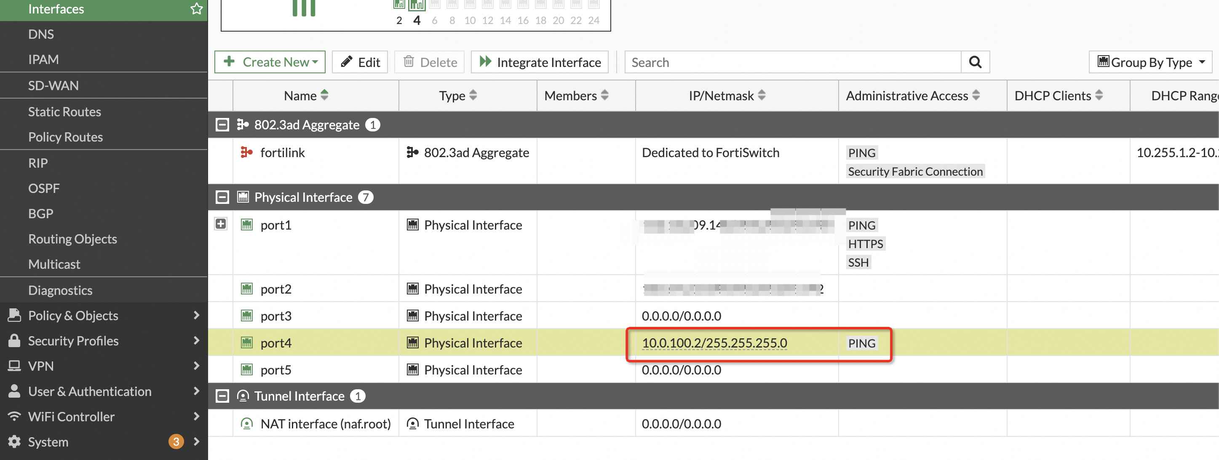The image size is (1219, 460).
Task: Click the System notification badge
Action: (x=176, y=441)
